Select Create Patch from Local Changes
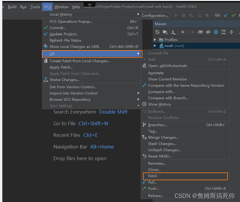 point(92,61)
